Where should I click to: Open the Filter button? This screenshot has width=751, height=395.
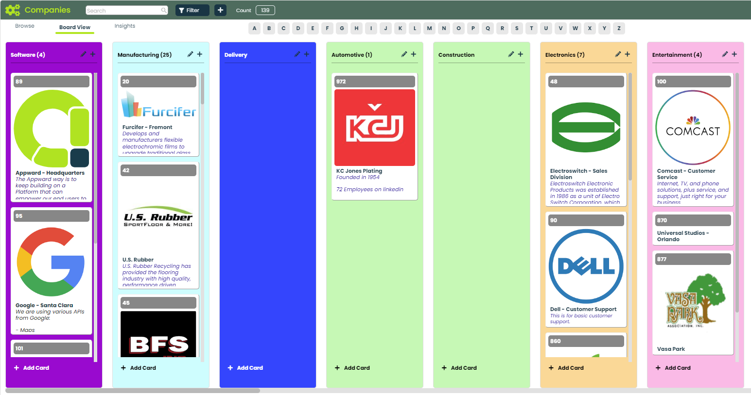click(x=192, y=10)
